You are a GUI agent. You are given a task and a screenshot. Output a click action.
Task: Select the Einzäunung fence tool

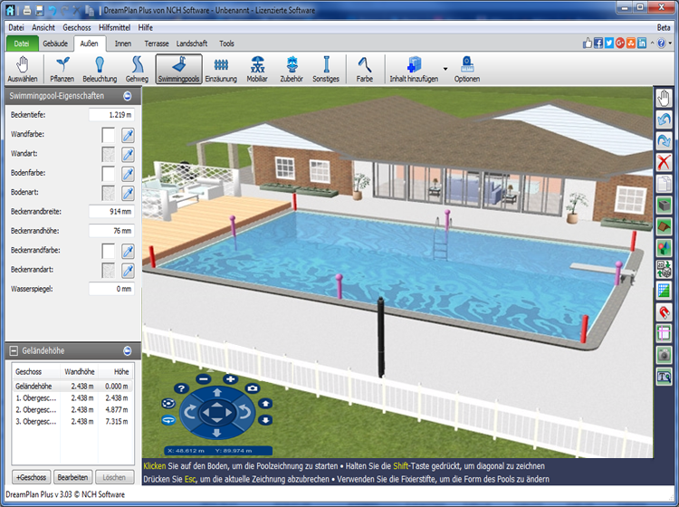click(x=221, y=70)
